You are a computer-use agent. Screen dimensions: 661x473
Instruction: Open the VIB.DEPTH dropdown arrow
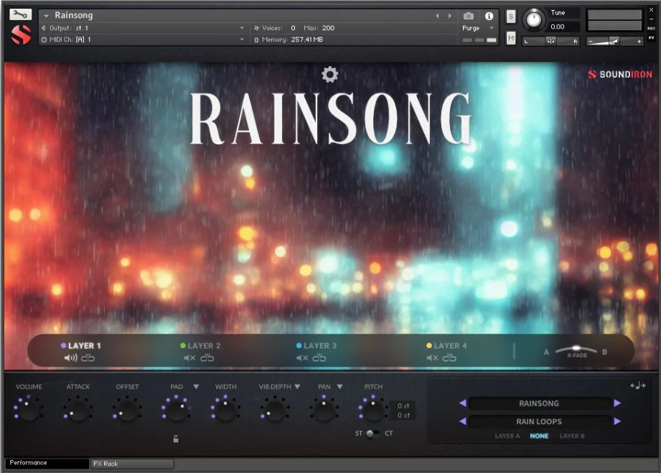[297, 387]
